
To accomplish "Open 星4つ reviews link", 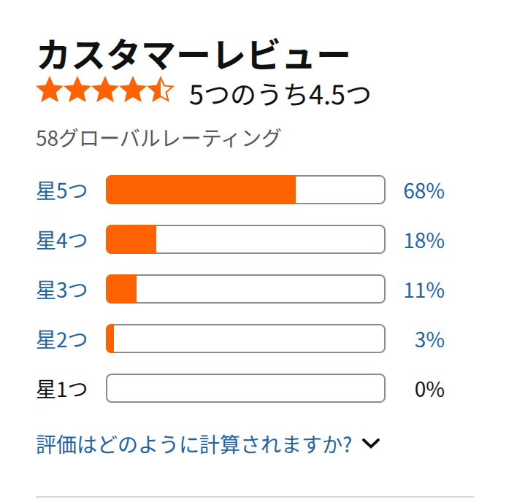I will click(x=61, y=240).
